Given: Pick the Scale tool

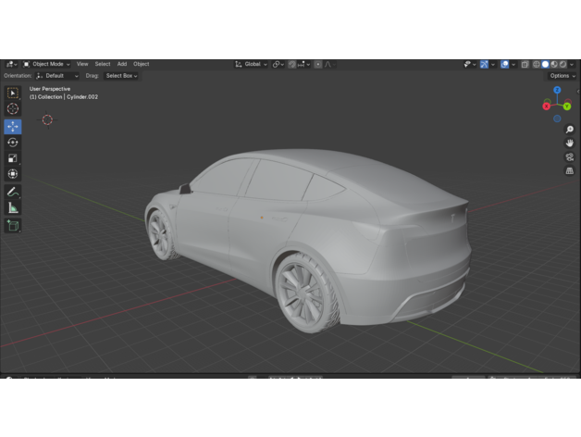Looking at the screenshot, I should point(13,158).
